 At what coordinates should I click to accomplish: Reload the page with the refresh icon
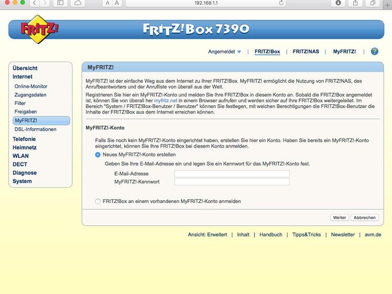pyautogui.click(x=281, y=3)
